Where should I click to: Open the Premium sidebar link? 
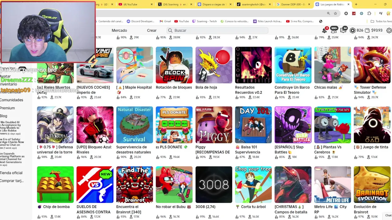(7, 108)
